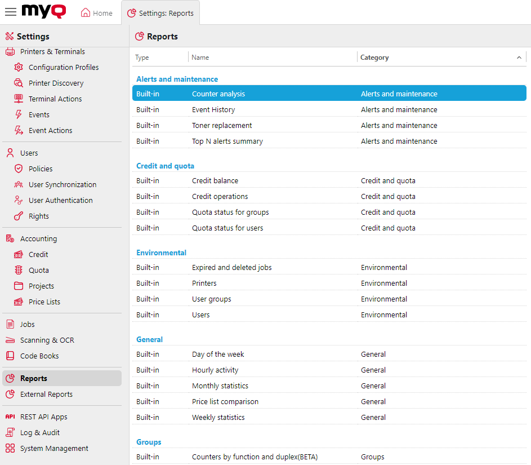Collapse the Environmental report group header
The image size is (531, 465).
(161, 253)
